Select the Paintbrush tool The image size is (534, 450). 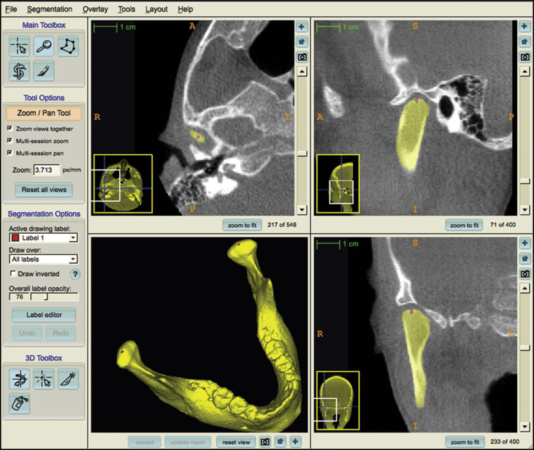click(43, 71)
